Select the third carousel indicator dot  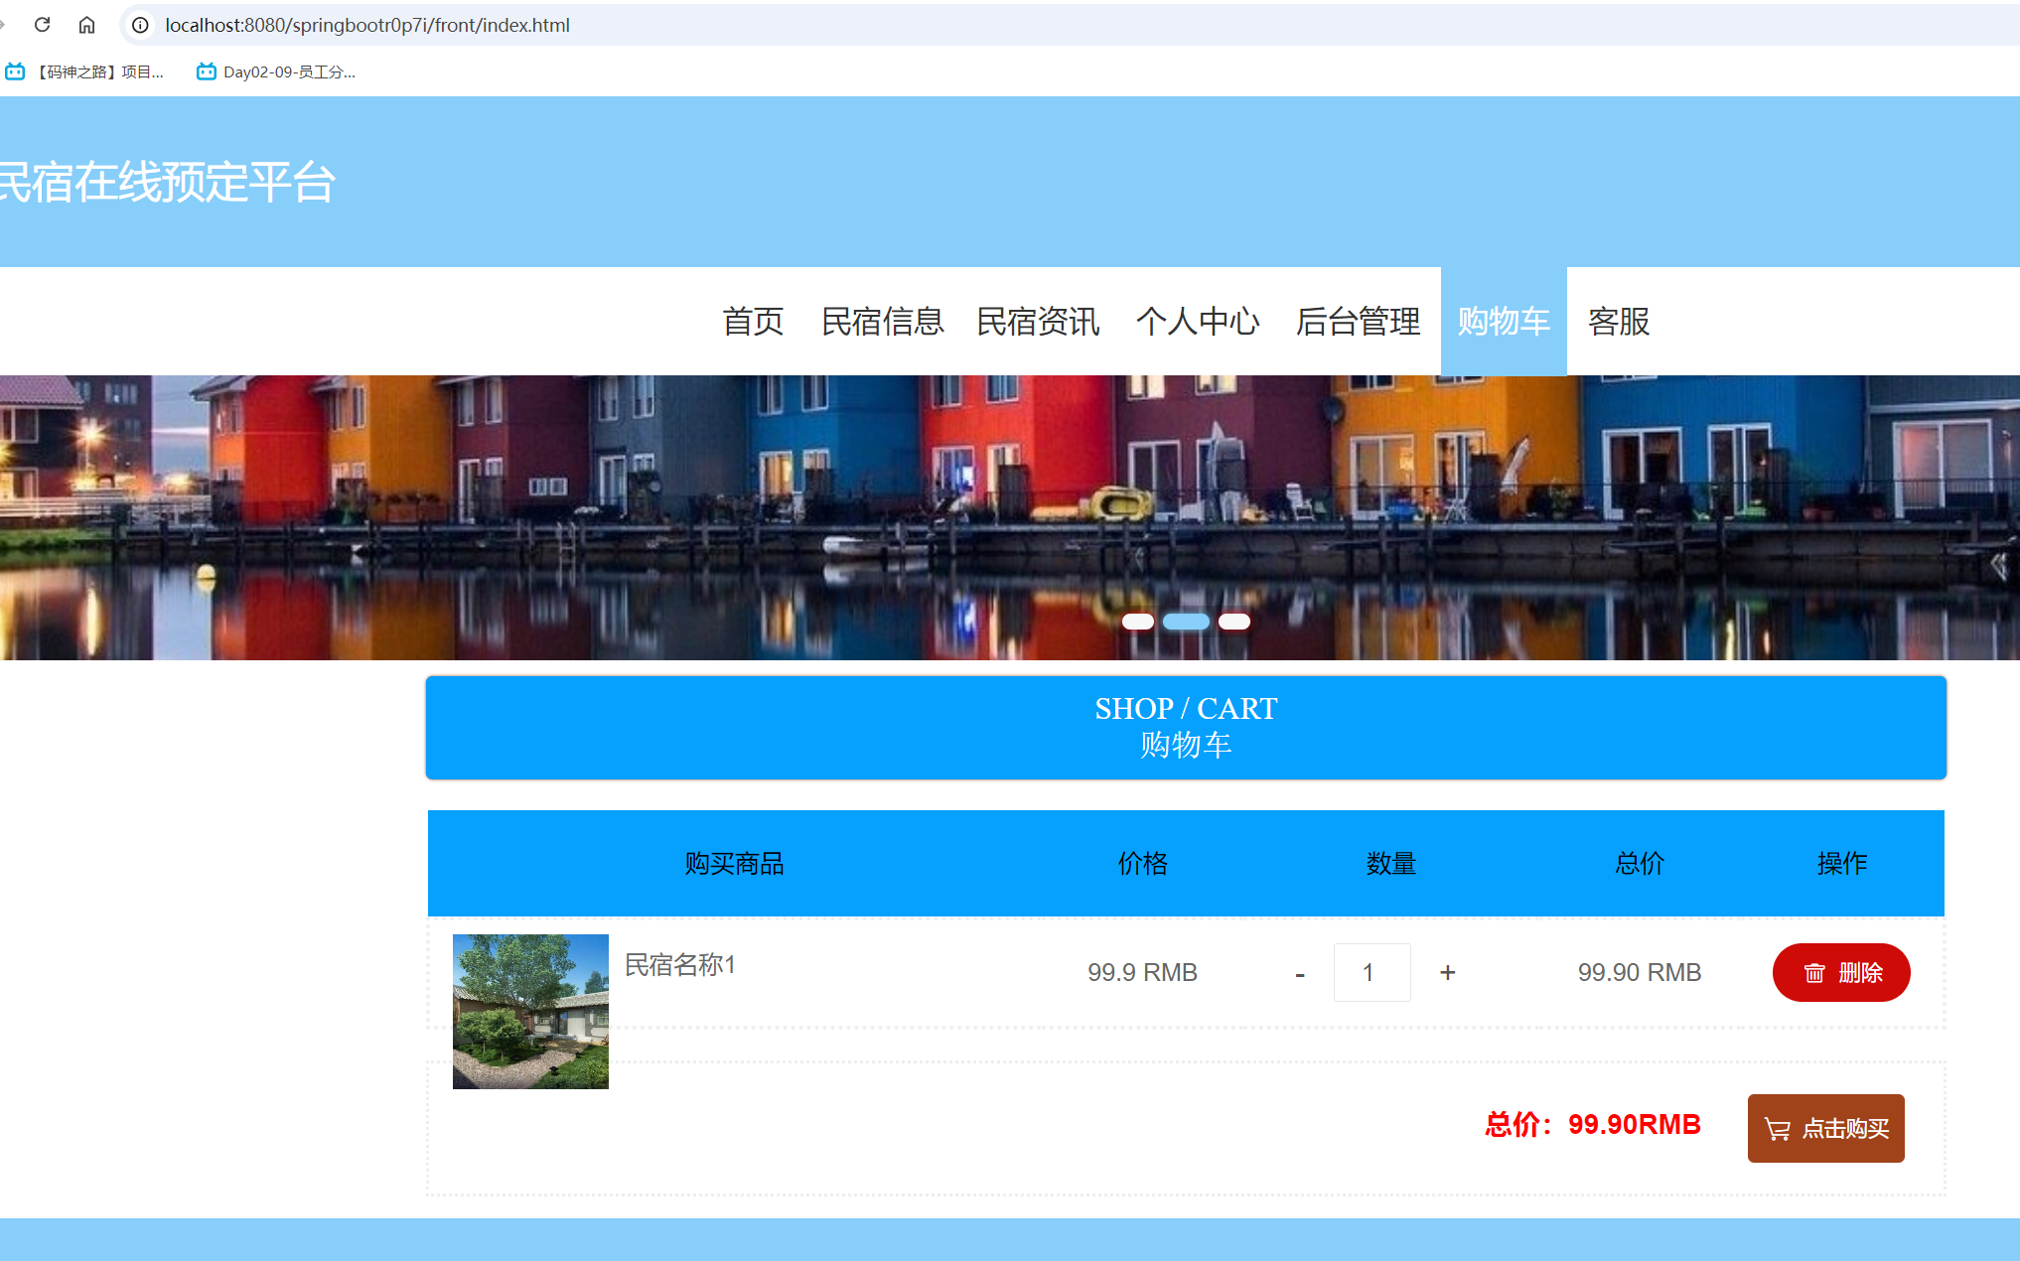pos(1233,622)
